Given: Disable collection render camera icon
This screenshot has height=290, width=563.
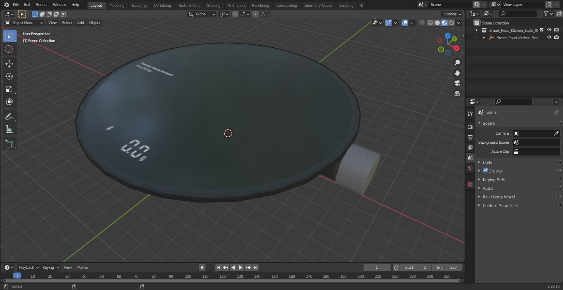Looking at the screenshot, I should pyautogui.click(x=556, y=30).
